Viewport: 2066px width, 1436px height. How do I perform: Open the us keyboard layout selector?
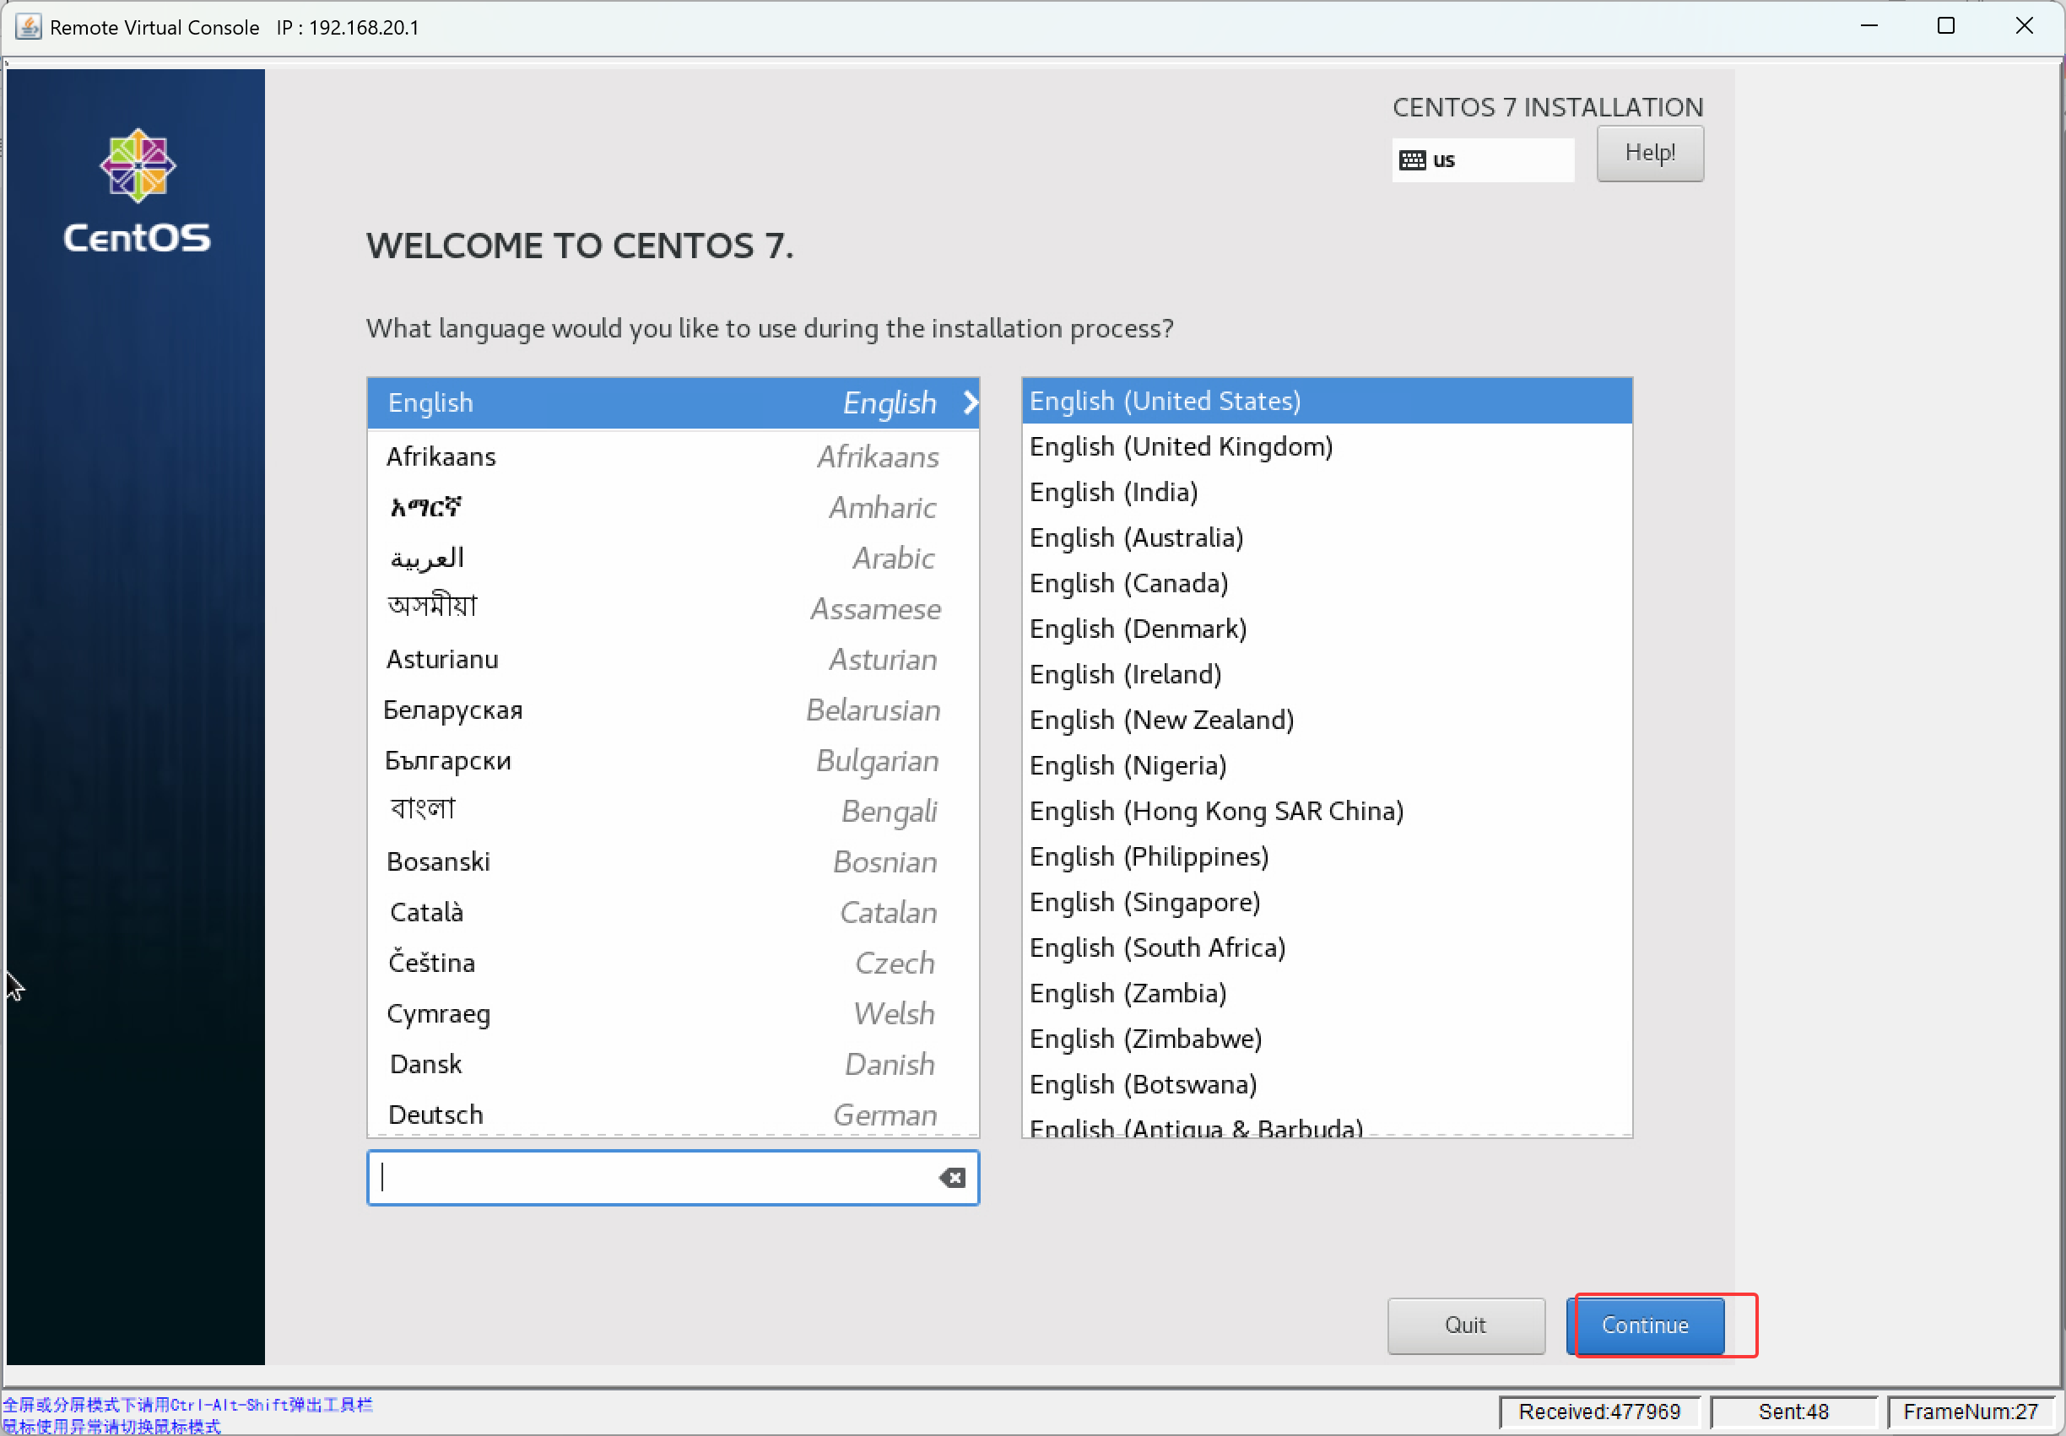[x=1482, y=160]
